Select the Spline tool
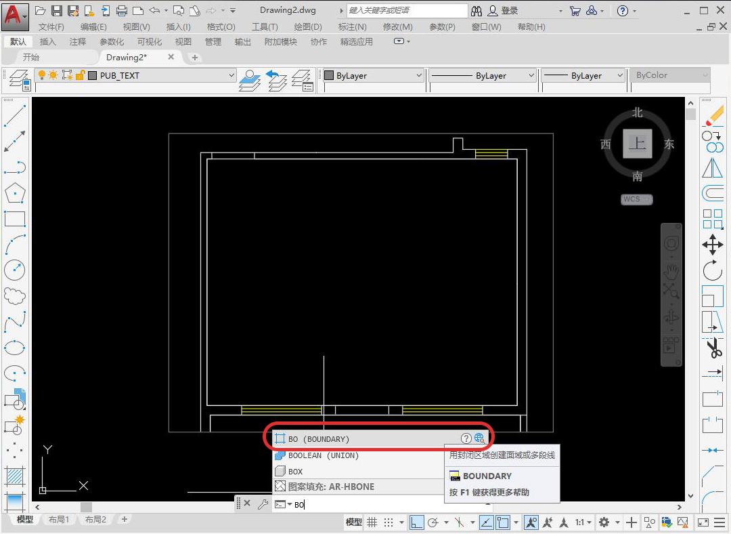The image size is (731, 534). tap(15, 322)
